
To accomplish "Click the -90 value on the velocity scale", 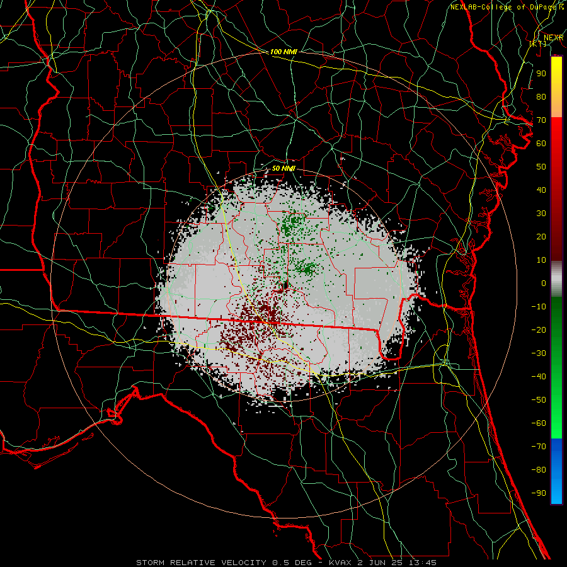I will 539,493.
